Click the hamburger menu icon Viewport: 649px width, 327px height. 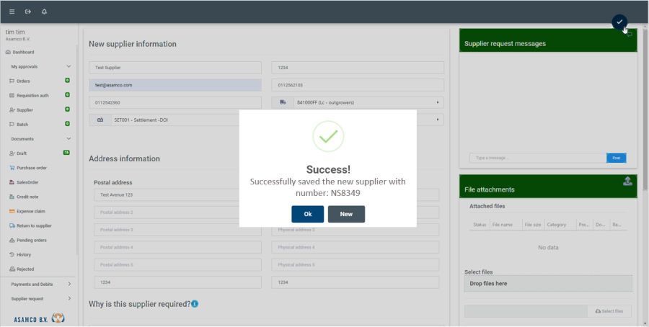click(12, 12)
